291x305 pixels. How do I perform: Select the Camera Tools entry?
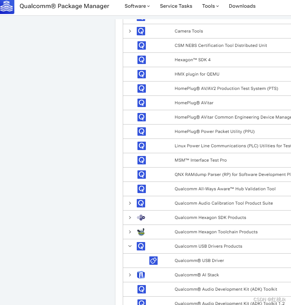click(189, 31)
